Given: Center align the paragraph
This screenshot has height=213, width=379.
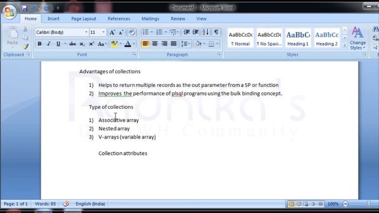Looking at the screenshot, I should pos(155,44).
